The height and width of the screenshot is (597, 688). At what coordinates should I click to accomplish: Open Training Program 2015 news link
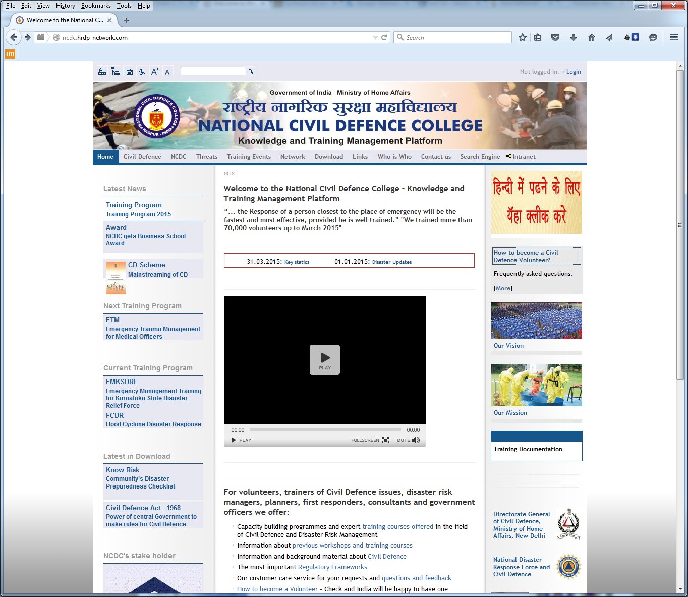tap(138, 214)
